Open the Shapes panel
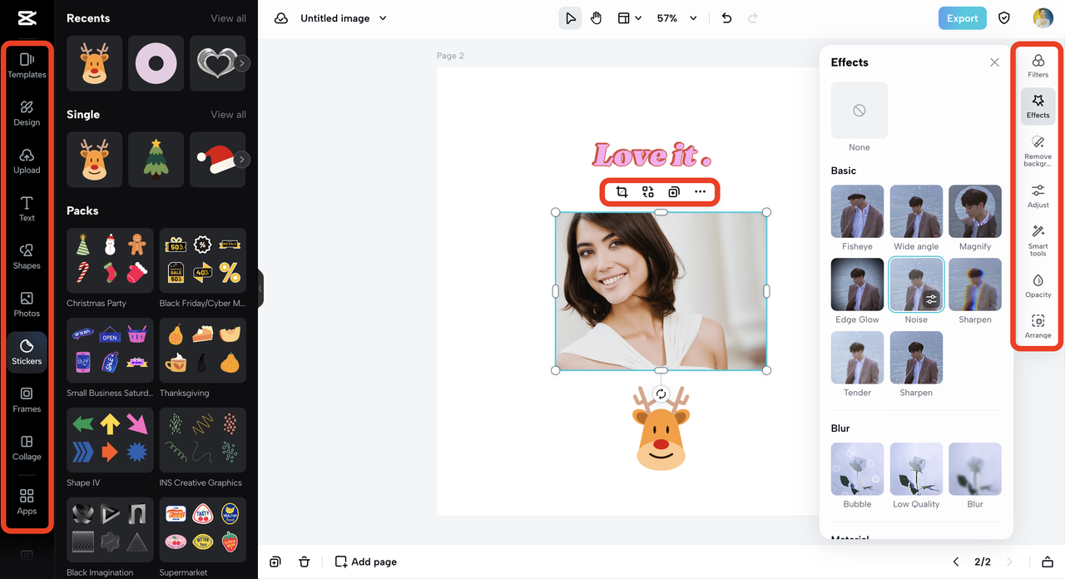 tap(27, 256)
